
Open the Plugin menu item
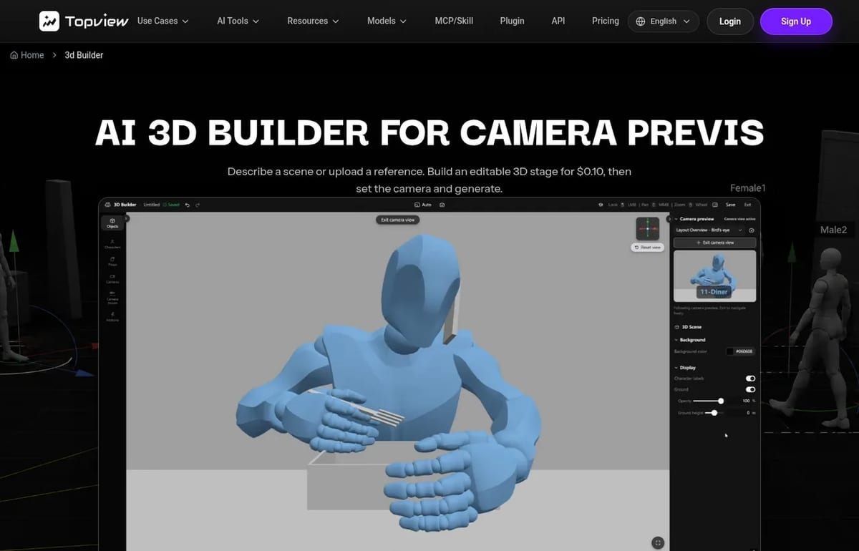click(x=512, y=21)
